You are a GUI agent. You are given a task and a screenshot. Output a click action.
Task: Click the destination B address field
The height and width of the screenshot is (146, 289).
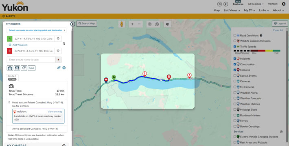(33, 51)
